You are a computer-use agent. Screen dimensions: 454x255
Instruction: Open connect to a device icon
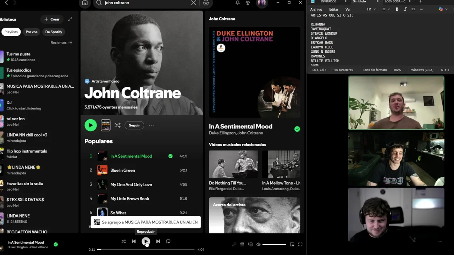click(250, 244)
